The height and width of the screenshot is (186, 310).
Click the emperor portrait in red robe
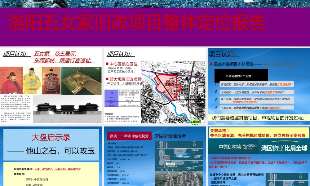11,80
